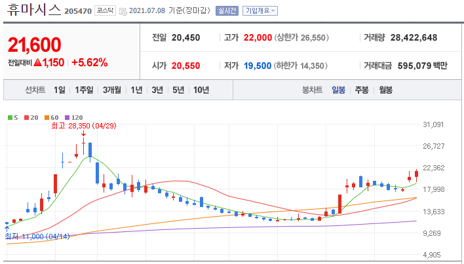Click the red up-triangle change indicator
The image size is (464, 264).
pos(37,62)
